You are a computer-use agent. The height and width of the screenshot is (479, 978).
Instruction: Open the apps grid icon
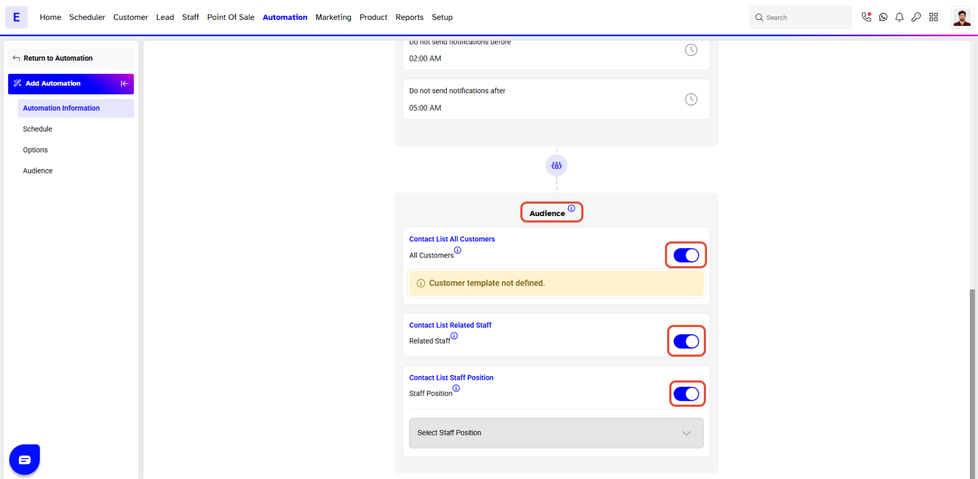pos(934,17)
